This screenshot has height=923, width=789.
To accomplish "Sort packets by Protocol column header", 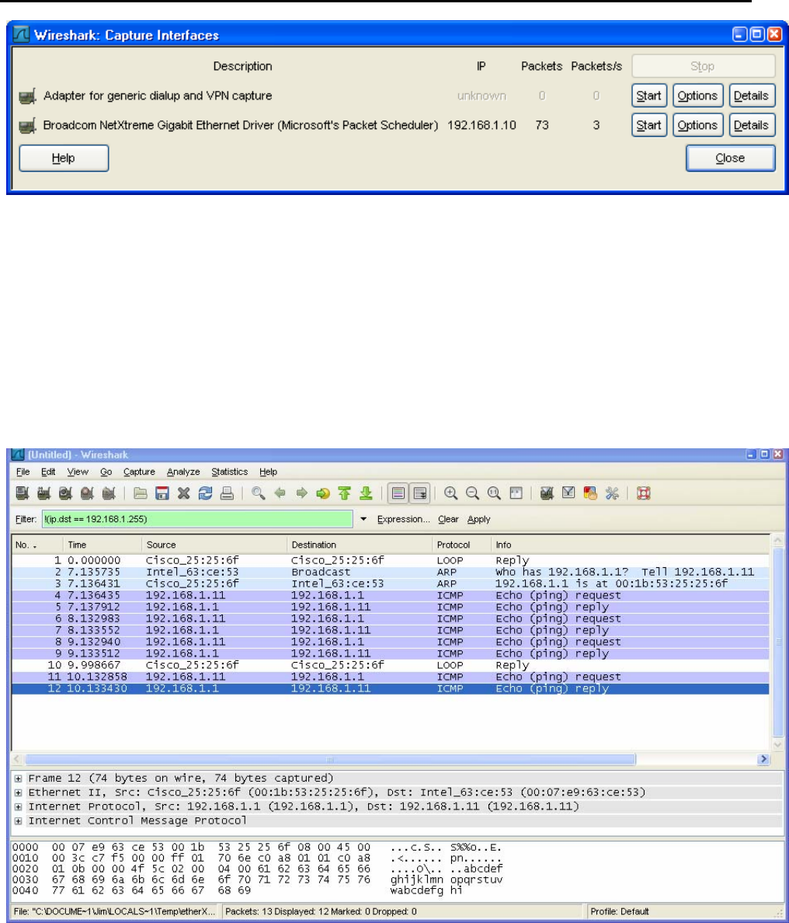I will click(x=461, y=545).
